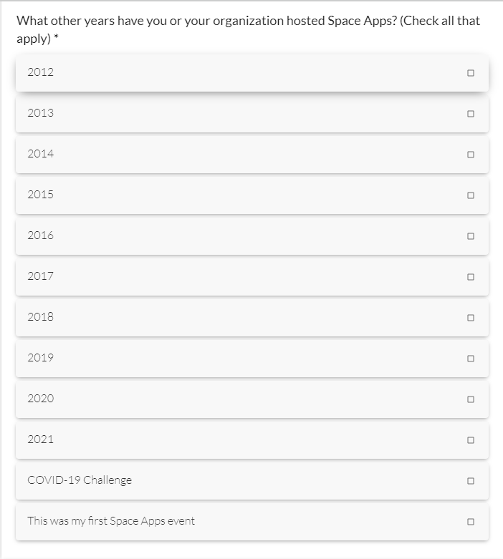Check the first Space Apps event box
The width and height of the screenshot is (503, 559).
(x=470, y=522)
